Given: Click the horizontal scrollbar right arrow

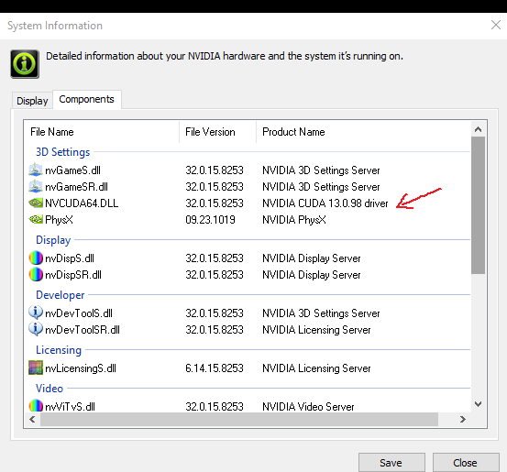Looking at the screenshot, I should (463, 419).
